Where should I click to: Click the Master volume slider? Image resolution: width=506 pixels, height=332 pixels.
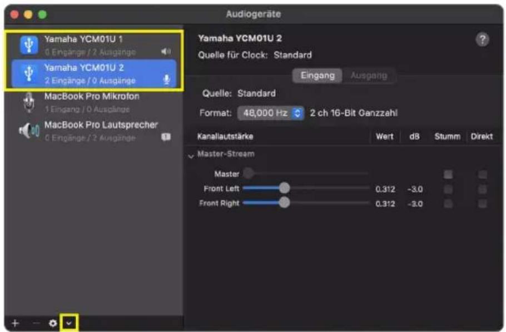point(305,173)
